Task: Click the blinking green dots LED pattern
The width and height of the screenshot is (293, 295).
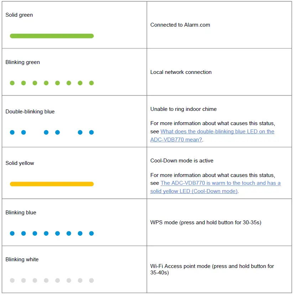Action: (x=52, y=83)
